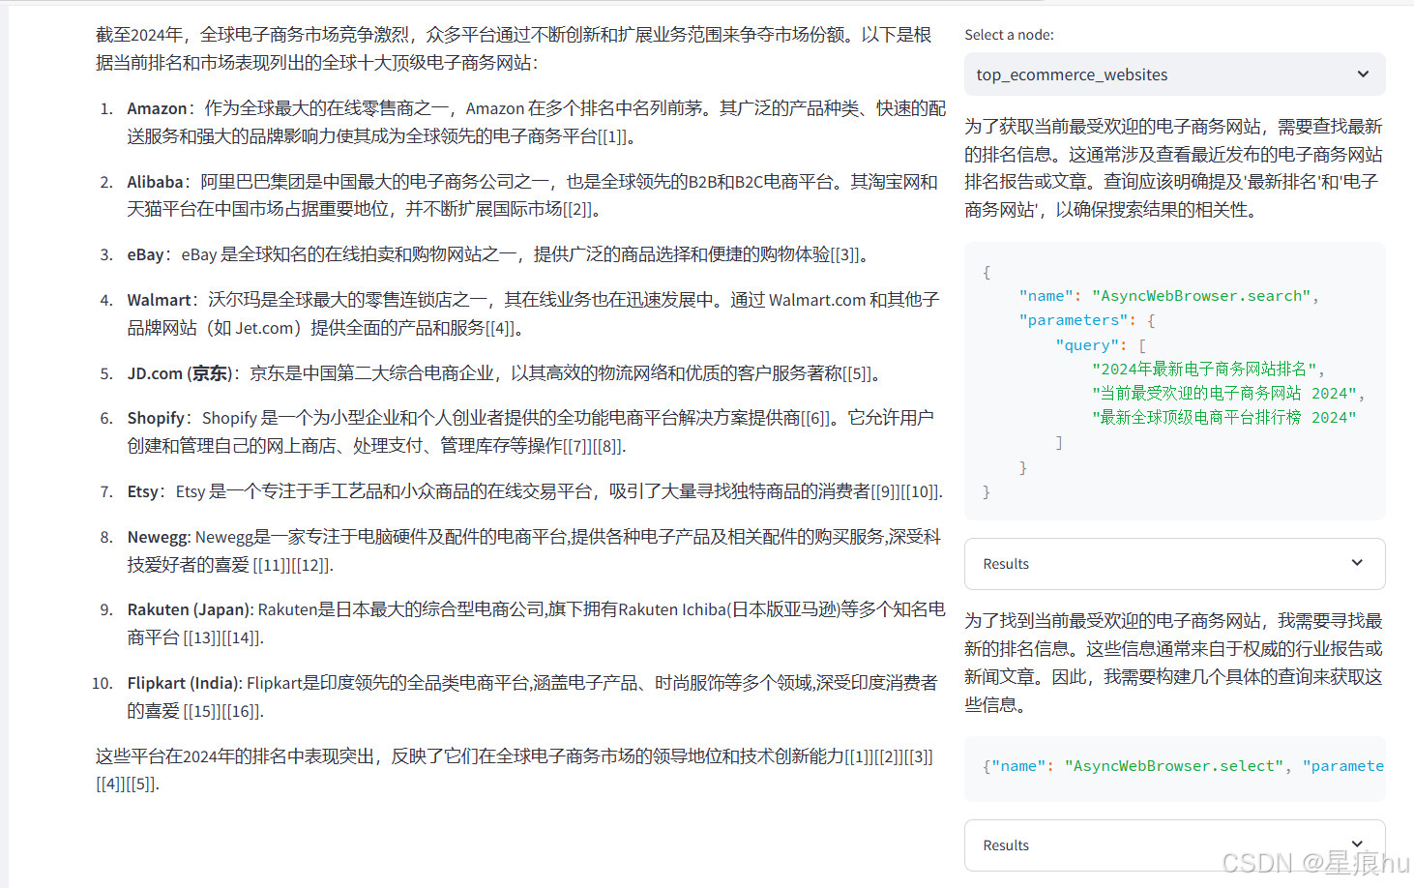This screenshot has height=888, width=1414.
Task: Click citations [[11]][[12]] after the Newegg description
Action: pyautogui.click(x=292, y=565)
